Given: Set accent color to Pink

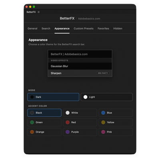Looking at the screenshot, I should (116, 132).
